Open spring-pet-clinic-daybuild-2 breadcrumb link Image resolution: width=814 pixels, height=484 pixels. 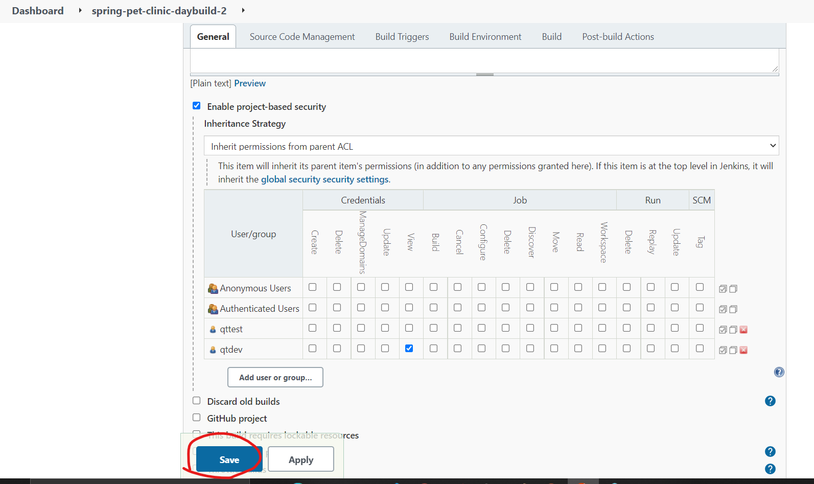pyautogui.click(x=159, y=11)
